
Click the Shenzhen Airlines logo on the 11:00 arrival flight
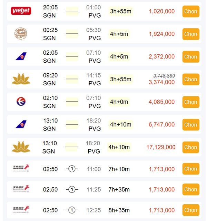click(x=21, y=169)
